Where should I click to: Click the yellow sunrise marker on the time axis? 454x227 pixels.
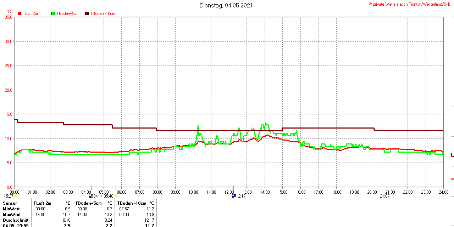(116, 187)
